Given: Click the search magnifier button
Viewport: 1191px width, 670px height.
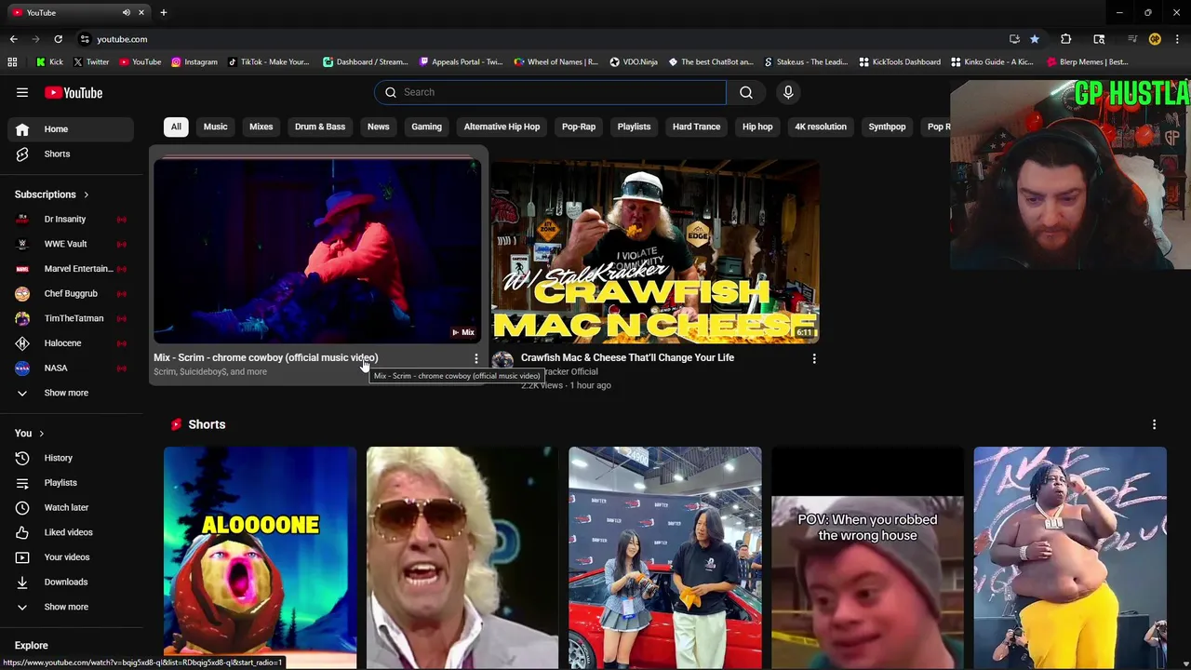Looking at the screenshot, I should 746,92.
